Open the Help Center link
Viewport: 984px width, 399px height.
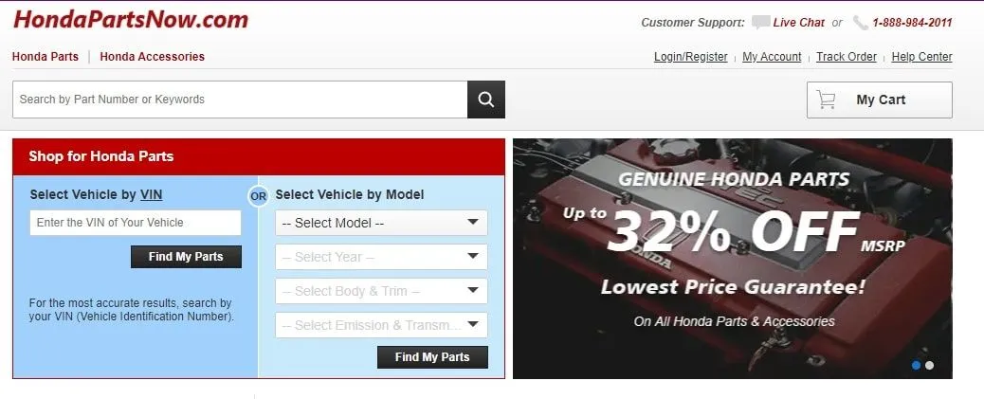pyautogui.click(x=921, y=57)
